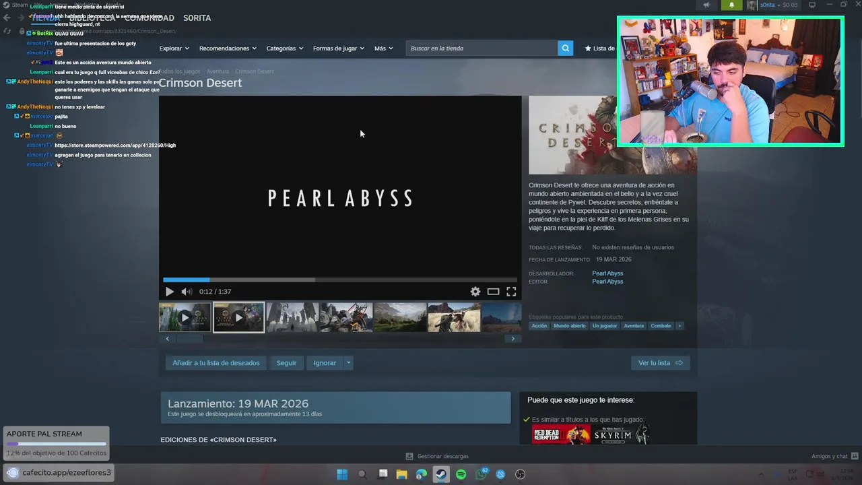Open video settings gear icon
Viewport: 862px width, 485px height.
pos(475,292)
